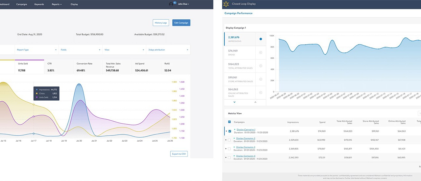
Task: Click plus icon next to Store Attributed Sales
Action: pyautogui.click(x=261, y=79)
